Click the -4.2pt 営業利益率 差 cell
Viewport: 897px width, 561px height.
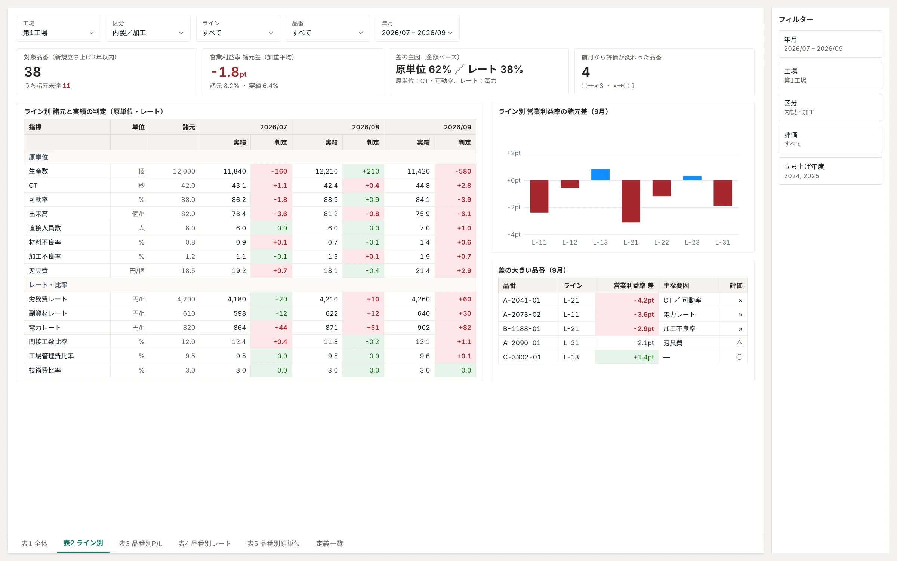(x=627, y=300)
